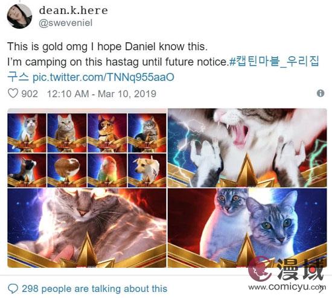
Task: Open the two tabby cats image
Action: click(247, 228)
